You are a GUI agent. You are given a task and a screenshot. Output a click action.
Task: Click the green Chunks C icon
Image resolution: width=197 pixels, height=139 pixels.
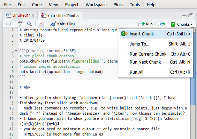coord(173,24)
